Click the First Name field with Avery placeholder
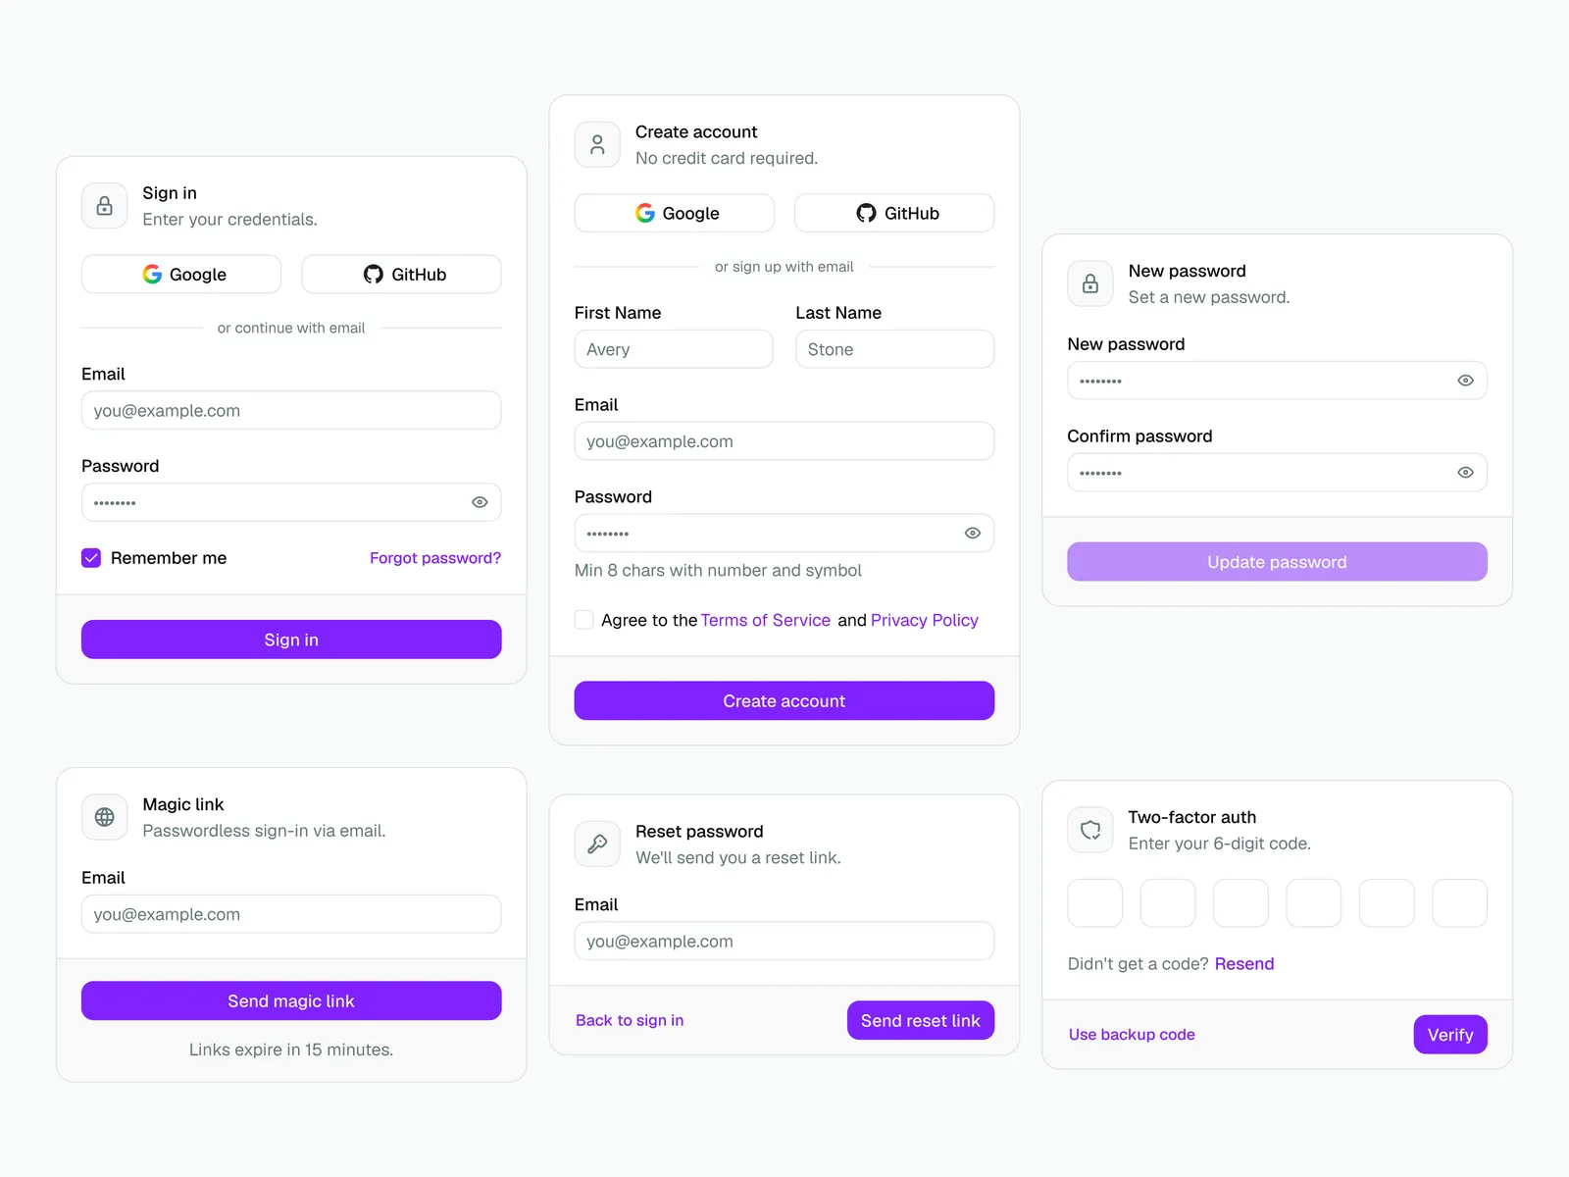1569x1177 pixels. tap(674, 349)
